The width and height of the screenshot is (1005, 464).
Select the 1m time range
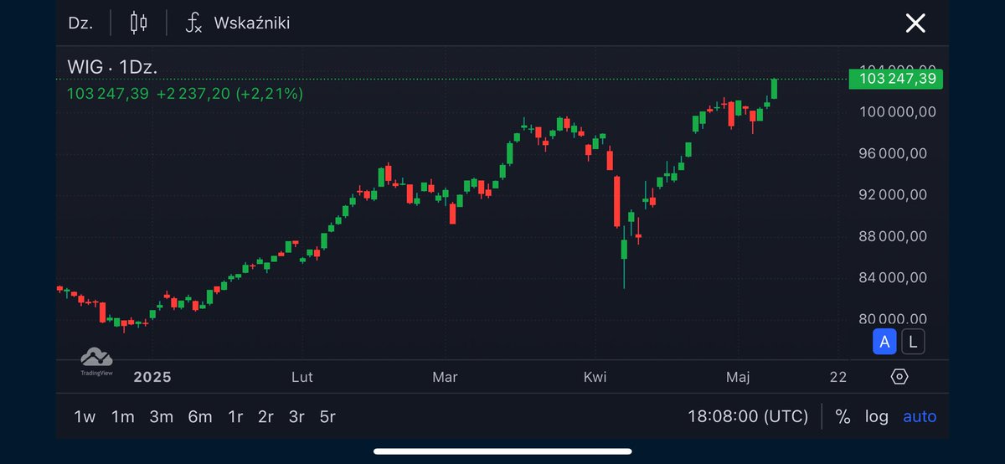tap(123, 416)
